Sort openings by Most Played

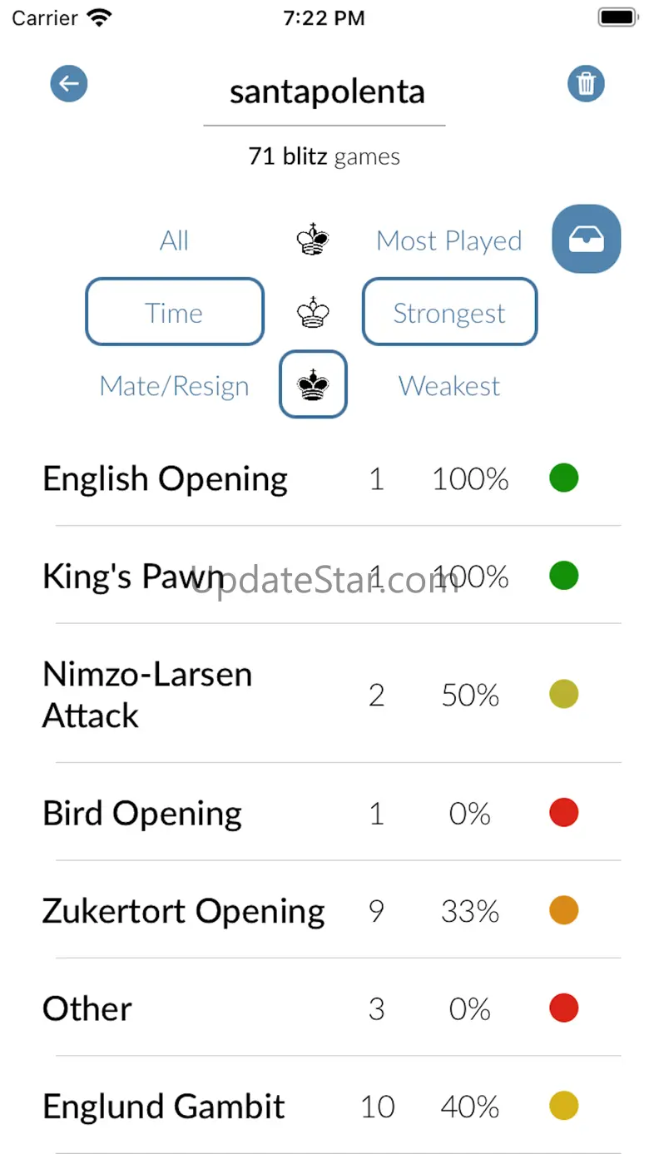tap(448, 241)
